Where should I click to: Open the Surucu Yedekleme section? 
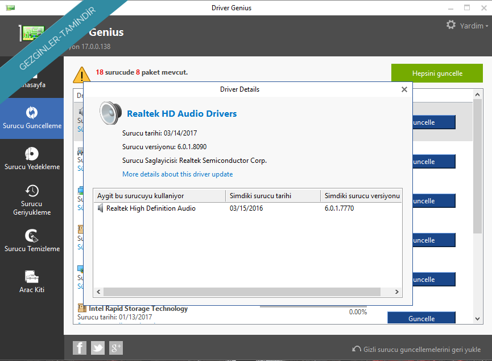(32, 159)
